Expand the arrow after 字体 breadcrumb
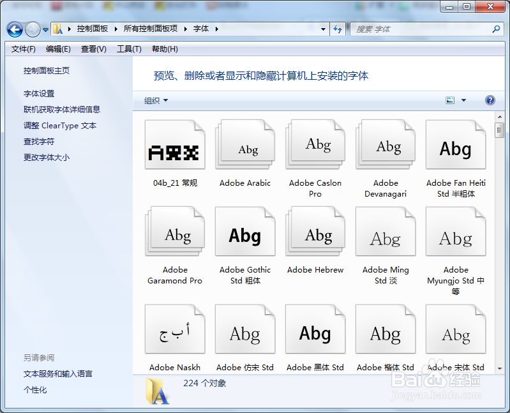Image resolution: width=510 pixels, height=413 pixels. pyautogui.click(x=217, y=29)
